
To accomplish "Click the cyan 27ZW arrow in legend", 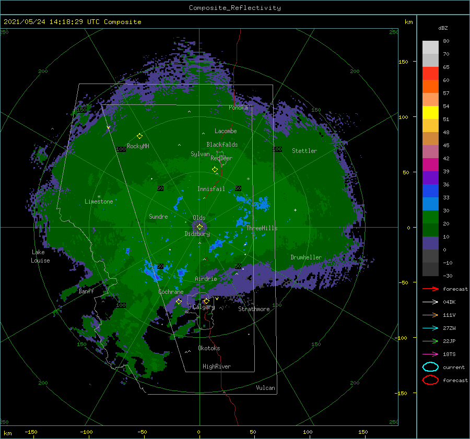I will click(430, 328).
